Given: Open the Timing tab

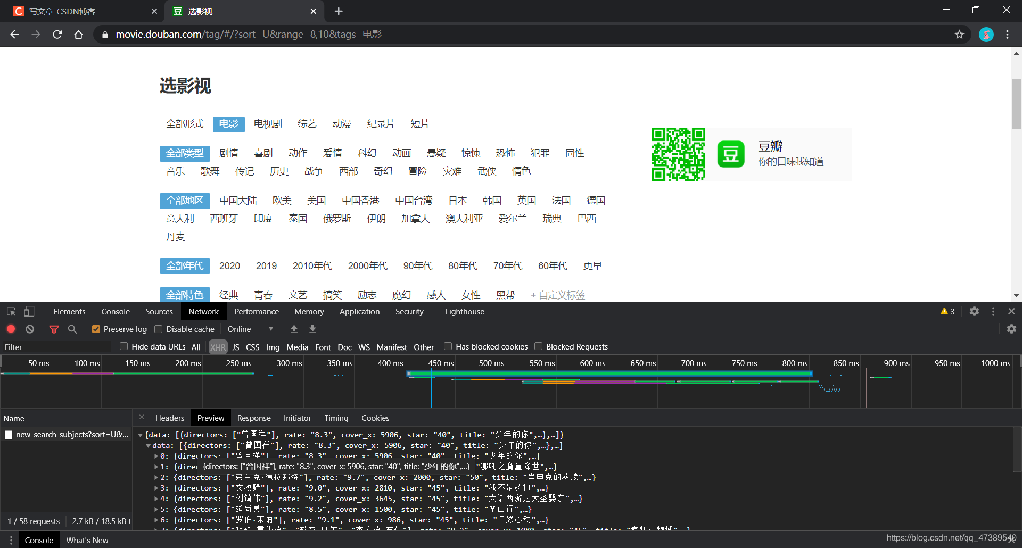Looking at the screenshot, I should pos(336,418).
